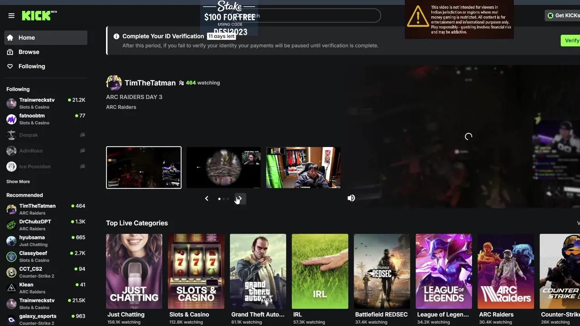This screenshot has height=326, width=580.
Task: Advance the carousel with the right arrow
Action: point(239,198)
